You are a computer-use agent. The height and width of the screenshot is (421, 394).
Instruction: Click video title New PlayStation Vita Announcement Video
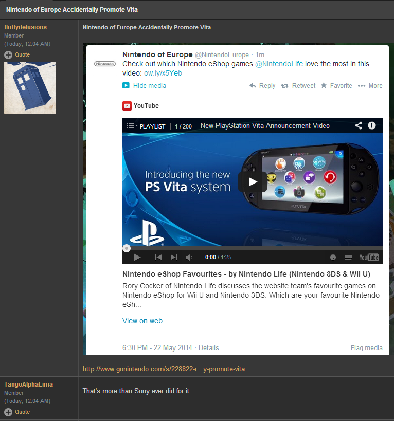tap(265, 125)
